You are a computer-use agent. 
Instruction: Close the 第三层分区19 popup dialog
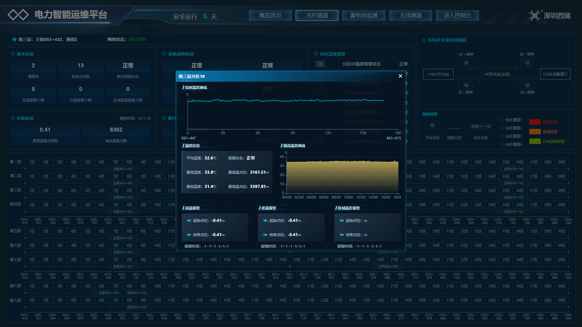point(400,76)
